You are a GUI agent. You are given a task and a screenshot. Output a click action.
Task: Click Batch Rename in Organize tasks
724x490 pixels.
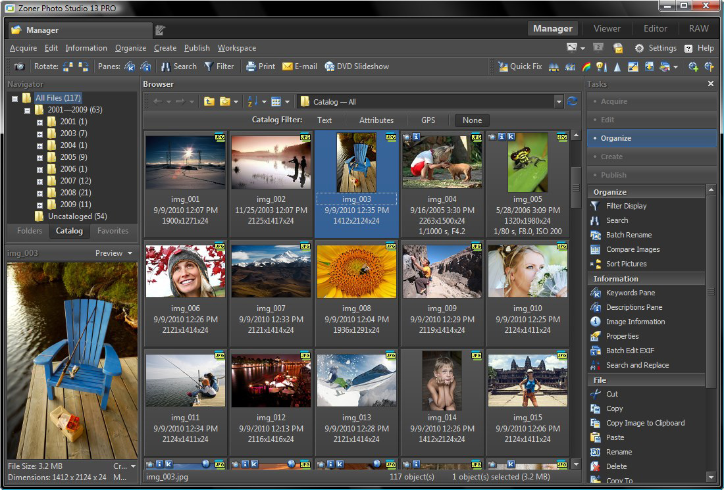click(629, 235)
